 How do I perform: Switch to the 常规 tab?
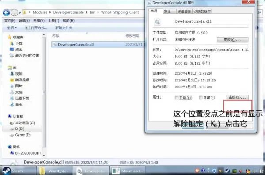[154, 11]
